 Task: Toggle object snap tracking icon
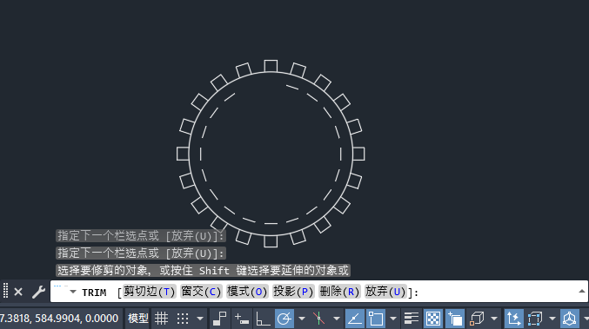tap(355, 319)
